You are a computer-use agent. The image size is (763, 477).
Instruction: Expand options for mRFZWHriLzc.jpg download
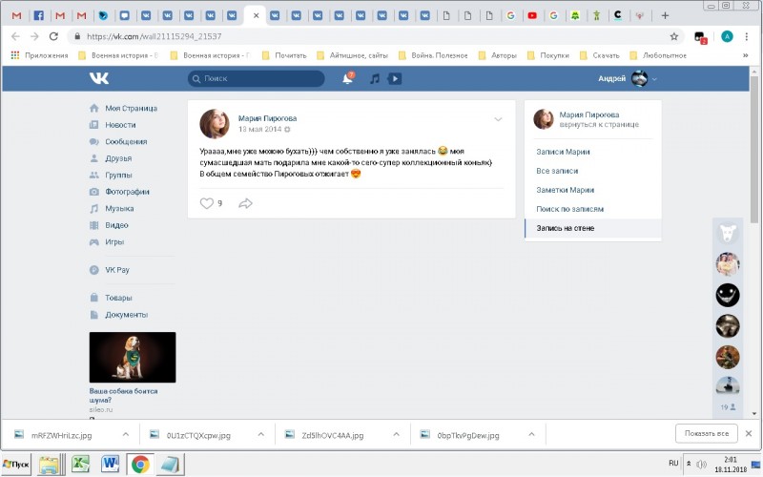[125, 434]
